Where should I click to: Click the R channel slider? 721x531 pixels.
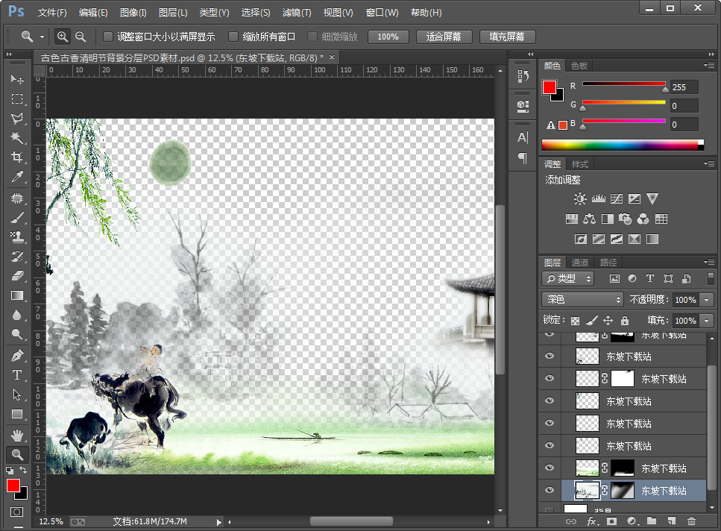pos(624,84)
